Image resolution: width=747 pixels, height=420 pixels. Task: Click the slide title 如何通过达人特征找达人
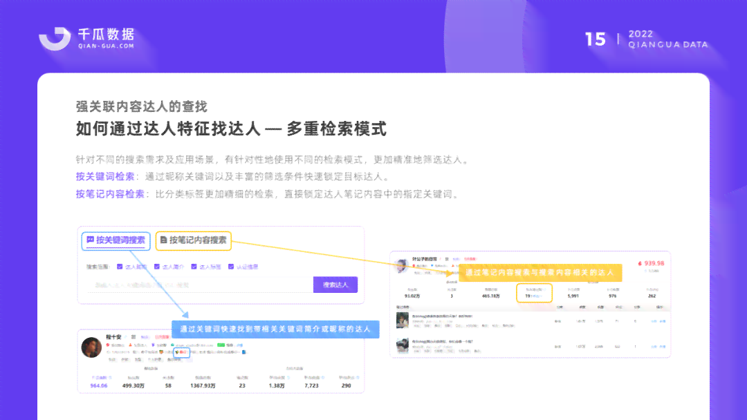pos(168,129)
